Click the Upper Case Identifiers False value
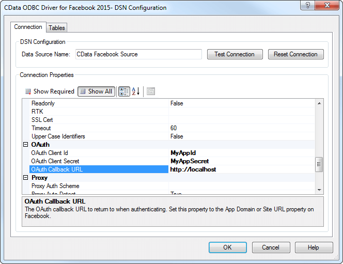Screen dimensions: 343x264 click(x=242, y=136)
